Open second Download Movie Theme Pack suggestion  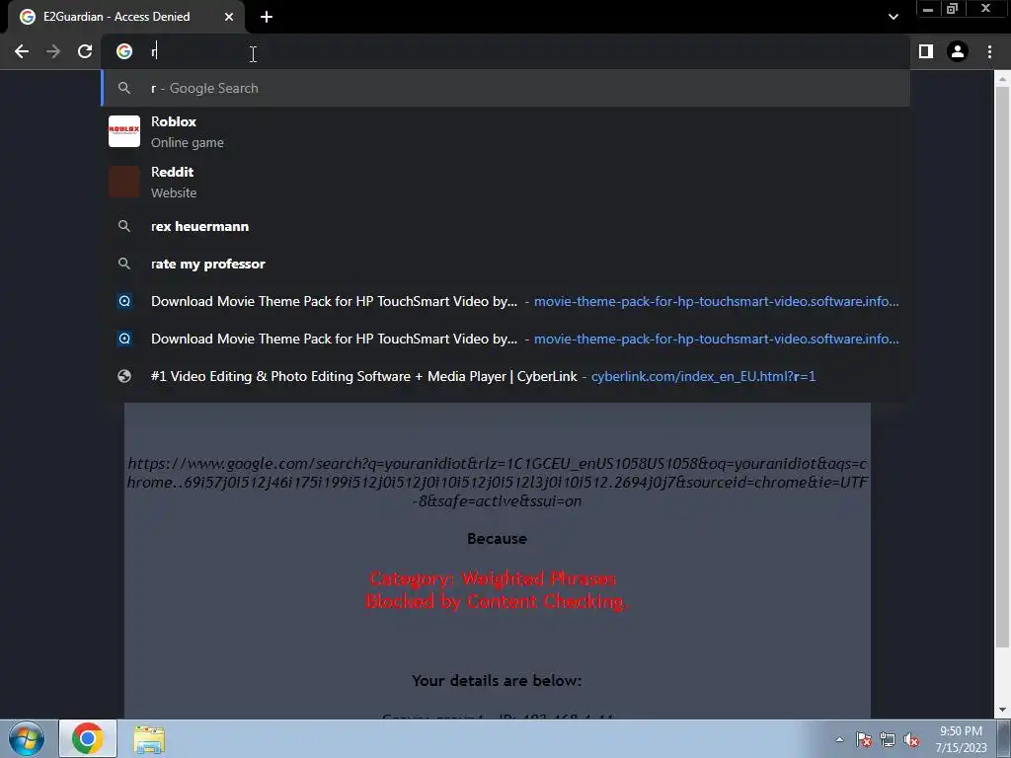(506, 339)
